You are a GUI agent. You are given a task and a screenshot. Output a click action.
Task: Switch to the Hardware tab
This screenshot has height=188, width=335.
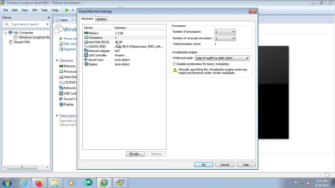tap(87, 19)
